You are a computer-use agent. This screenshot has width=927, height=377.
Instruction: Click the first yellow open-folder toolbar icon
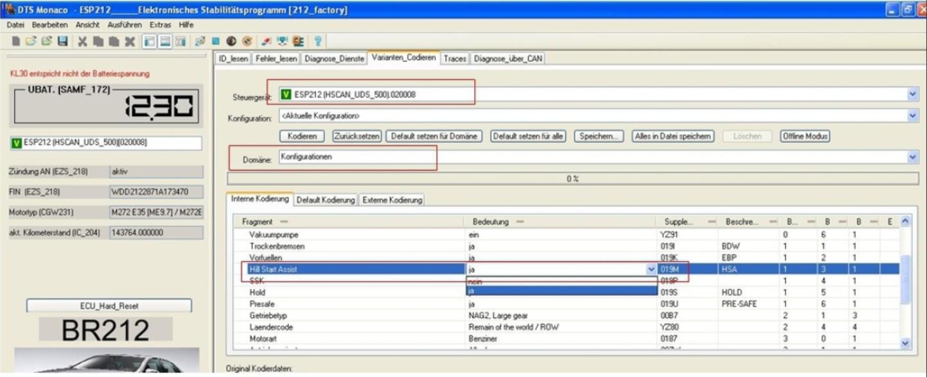pos(32,41)
